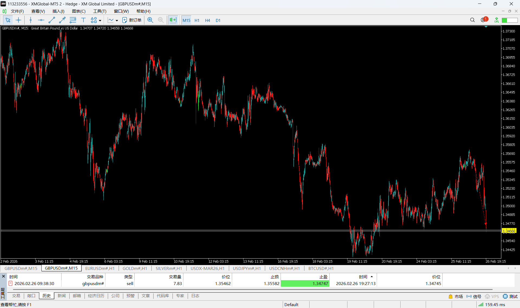Open the search magnifier icon
Screen dimensions: 520x308
tap(472, 20)
